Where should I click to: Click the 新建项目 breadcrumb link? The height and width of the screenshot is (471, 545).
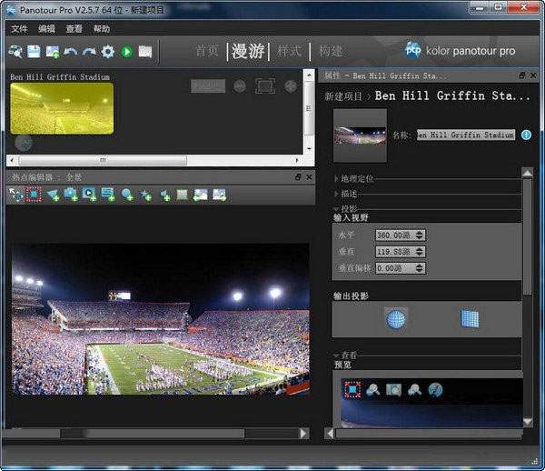[344, 95]
